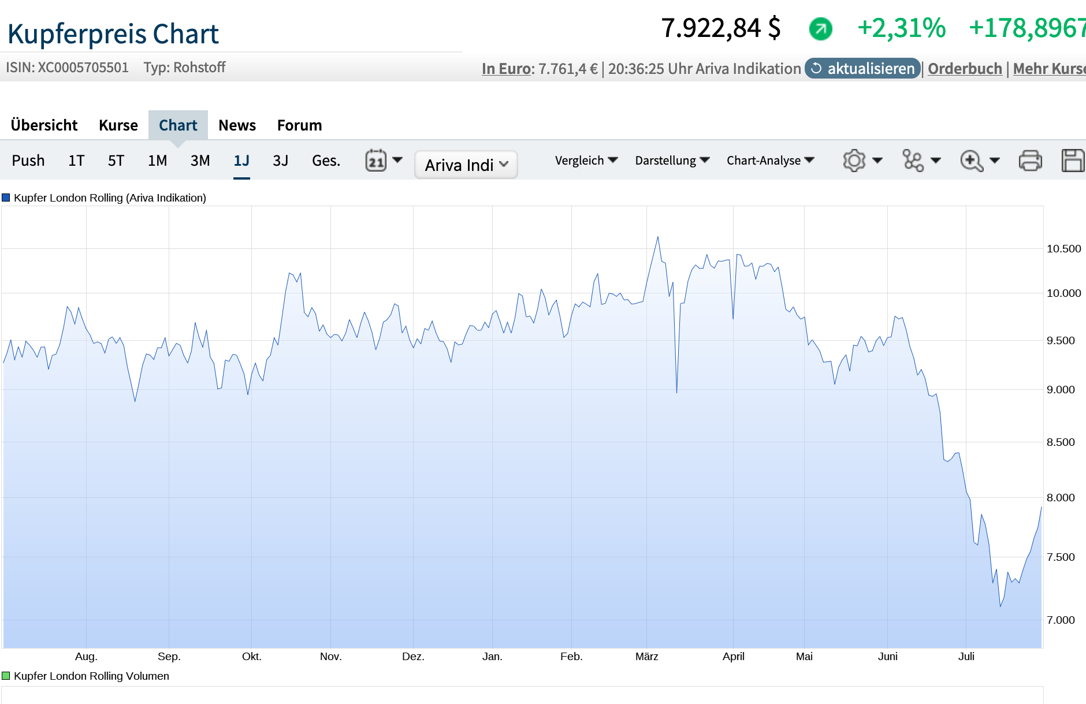Image resolution: width=1086 pixels, height=704 pixels.
Task: Click the Kupfer London Rolling Volumen label
Action: [91, 676]
